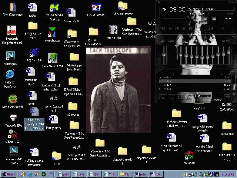
Task: Open the Recycle Bin icon
Action: 13,118
